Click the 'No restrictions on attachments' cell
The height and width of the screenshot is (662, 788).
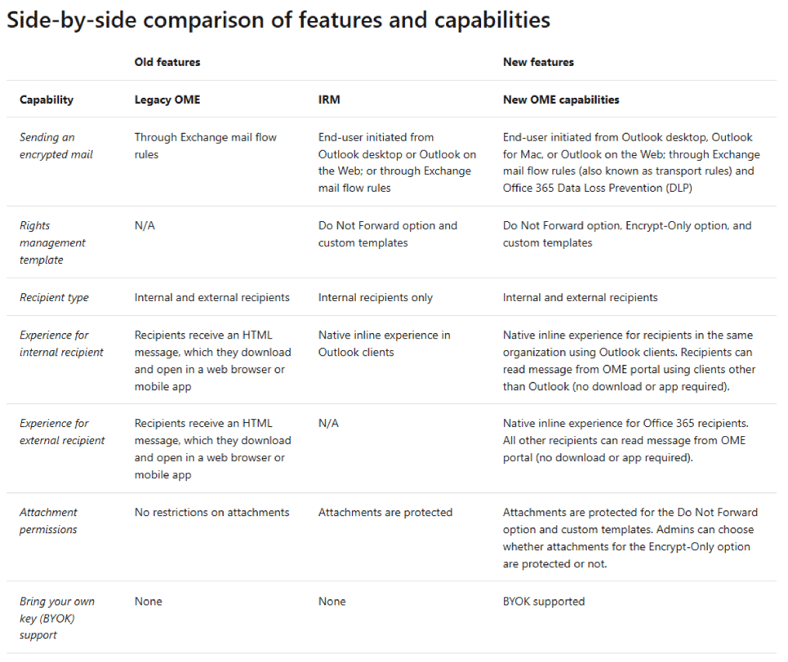click(x=211, y=513)
